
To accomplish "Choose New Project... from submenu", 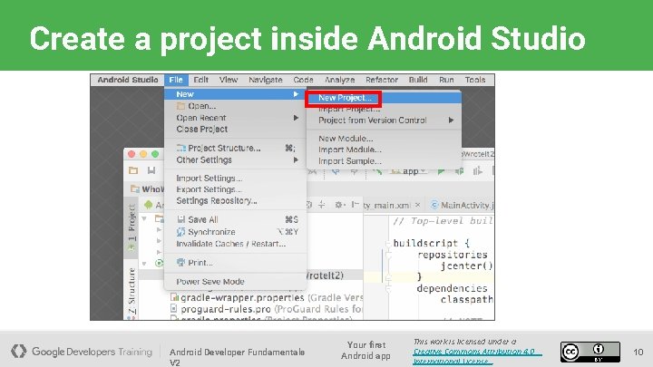I will pyautogui.click(x=344, y=98).
